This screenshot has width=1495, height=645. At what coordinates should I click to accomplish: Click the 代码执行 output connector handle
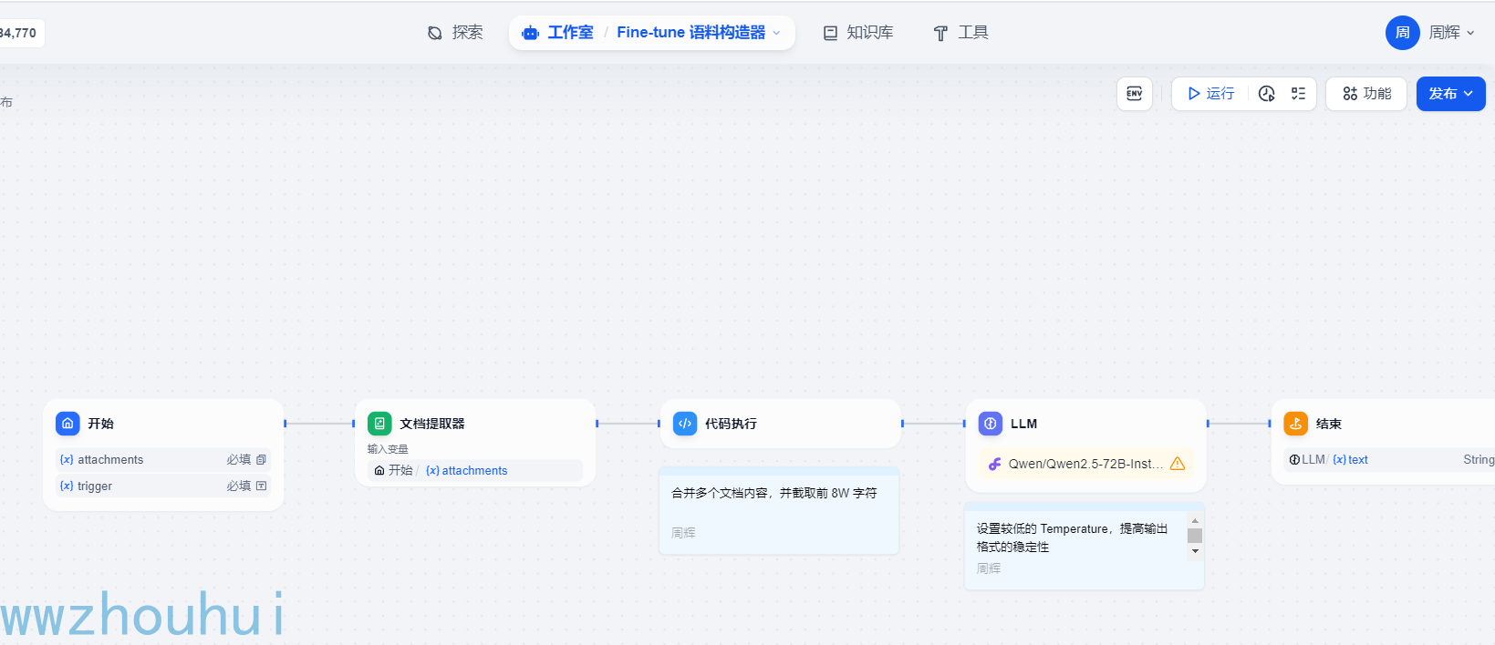[903, 424]
